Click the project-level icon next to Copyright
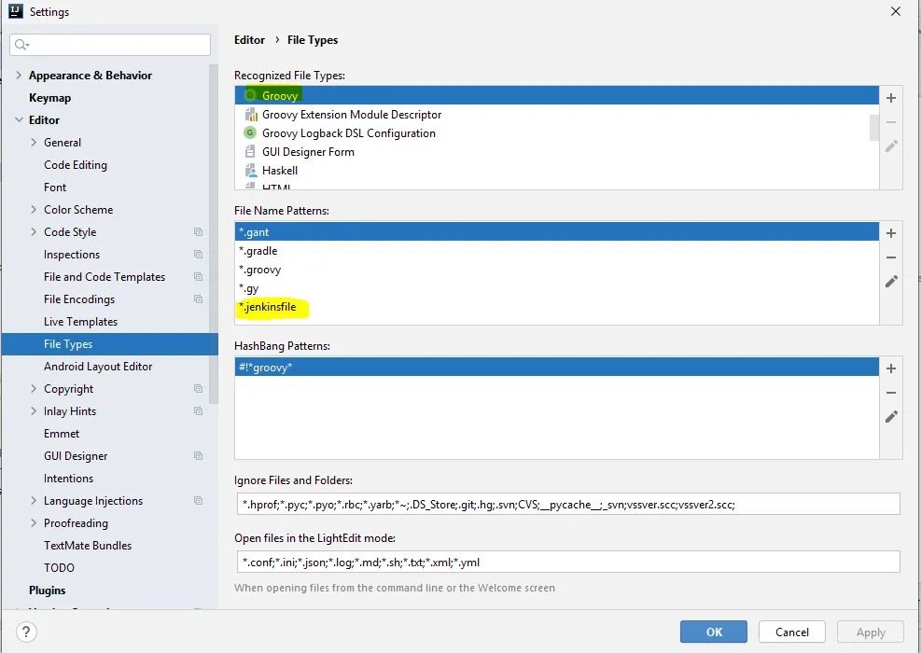921x653 pixels. point(199,389)
